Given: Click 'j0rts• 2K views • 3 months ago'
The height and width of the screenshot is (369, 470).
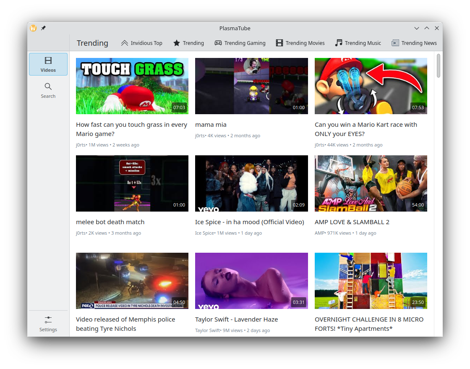Looking at the screenshot, I should point(109,233).
